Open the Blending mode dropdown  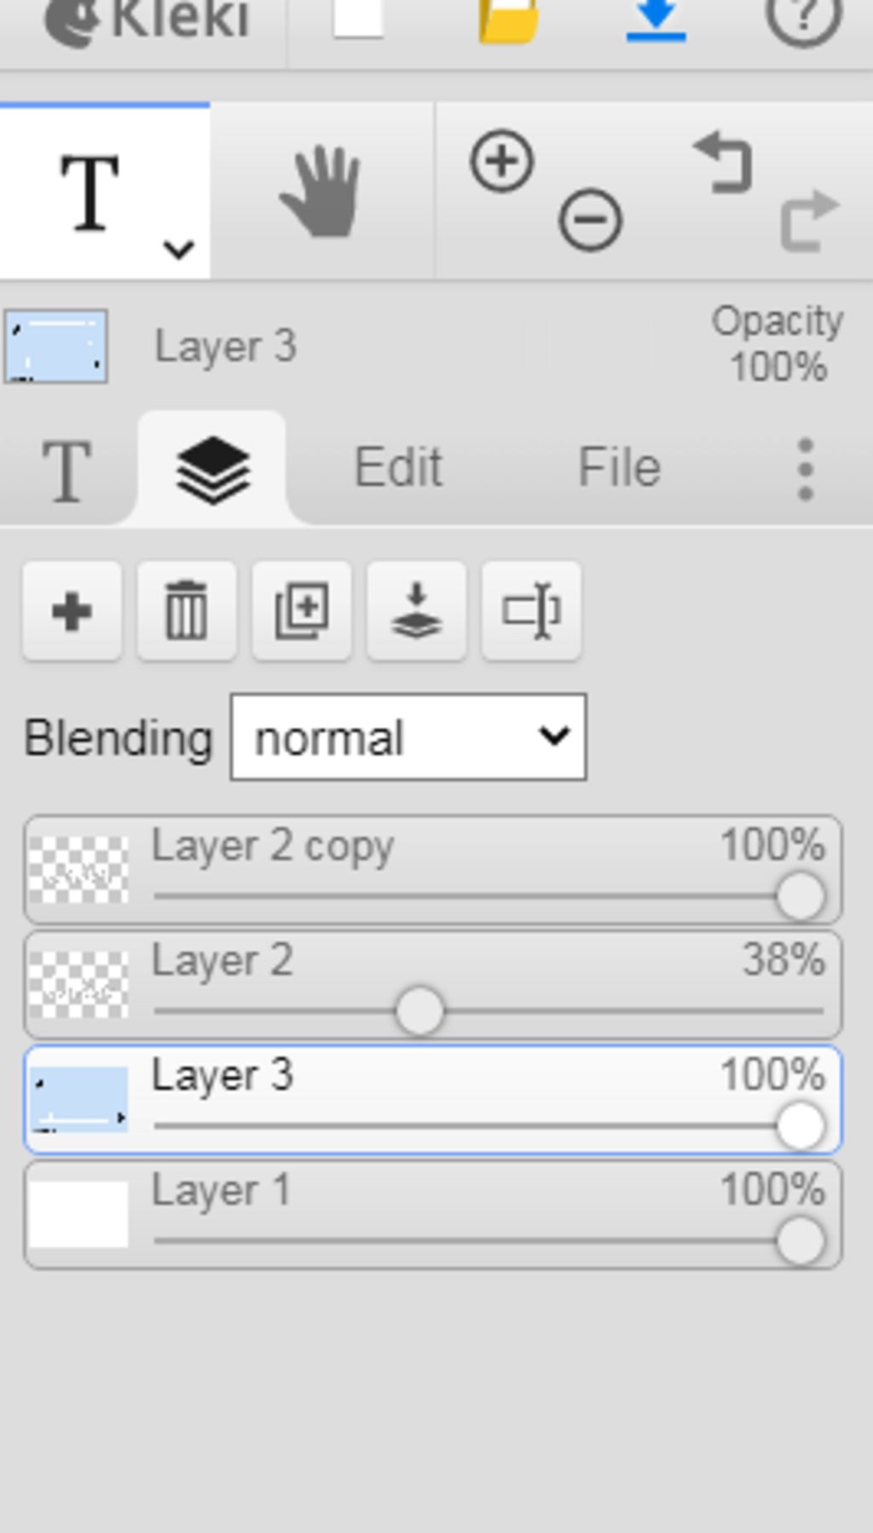pyautogui.click(x=408, y=738)
